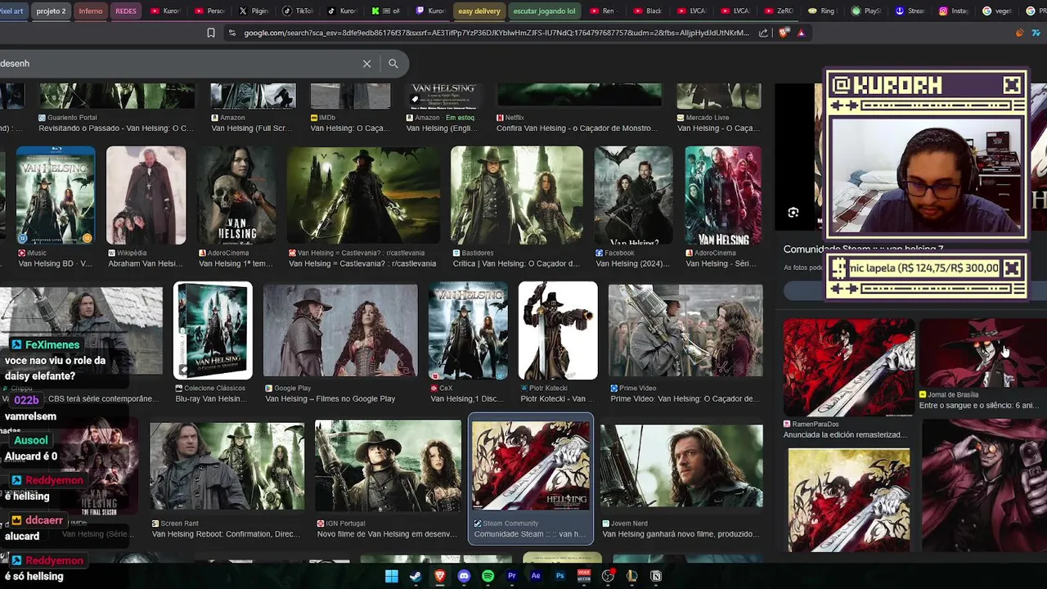Viewport: 1047px width, 589px height.
Task: Open Jornal de Brasília Alucard image
Action: [x=983, y=353]
